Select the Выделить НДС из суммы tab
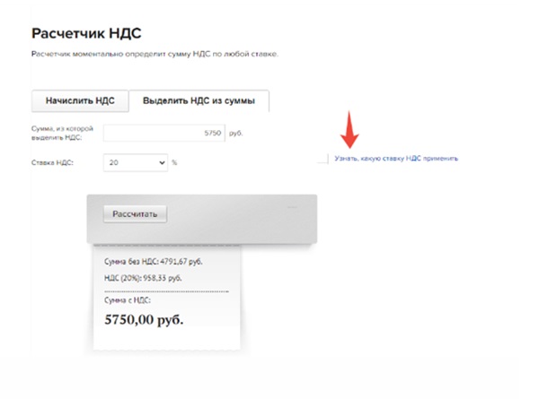 tap(199, 101)
